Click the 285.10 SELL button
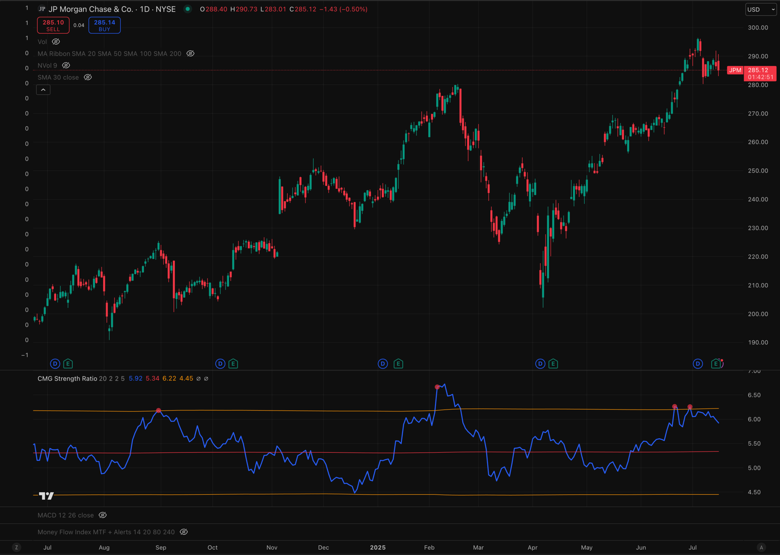This screenshot has height=555, width=780. (x=53, y=25)
